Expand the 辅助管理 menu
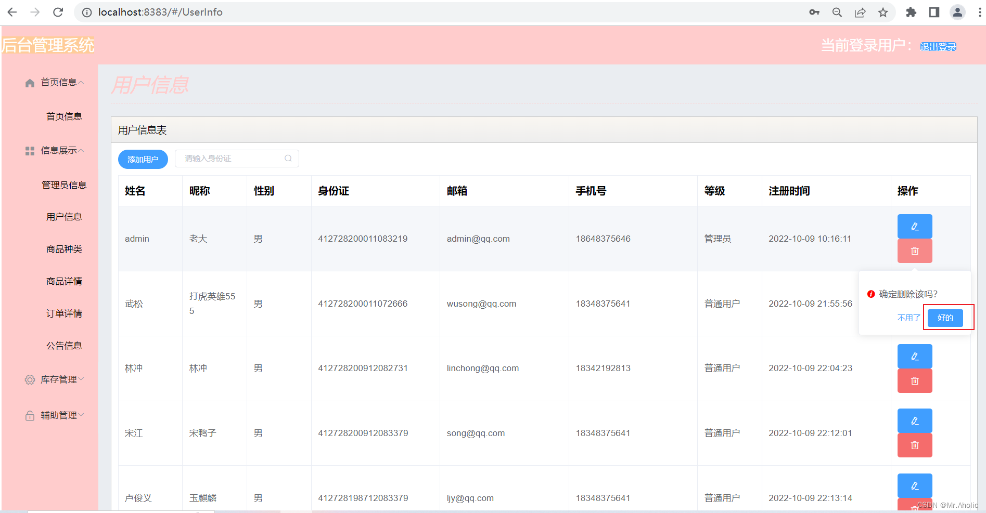Viewport: 986px width, 513px height. (60, 415)
